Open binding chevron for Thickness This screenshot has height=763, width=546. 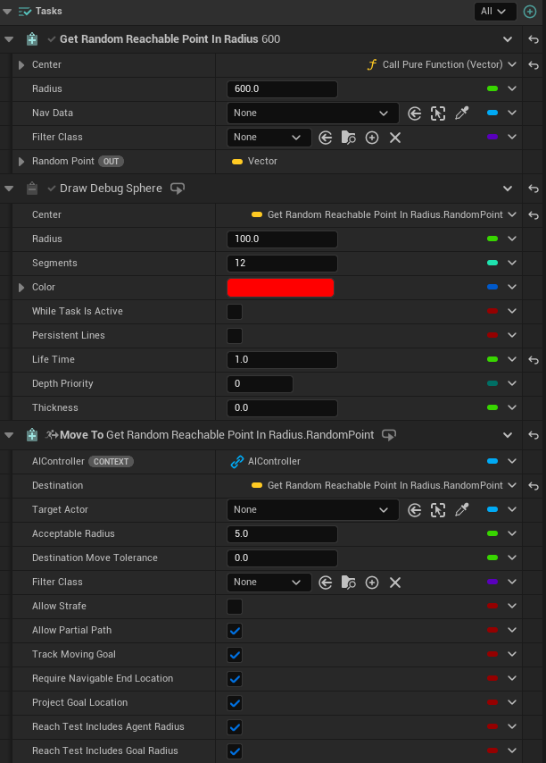(x=512, y=407)
